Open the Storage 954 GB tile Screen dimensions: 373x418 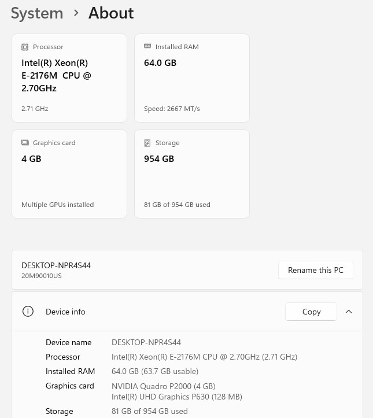192,174
